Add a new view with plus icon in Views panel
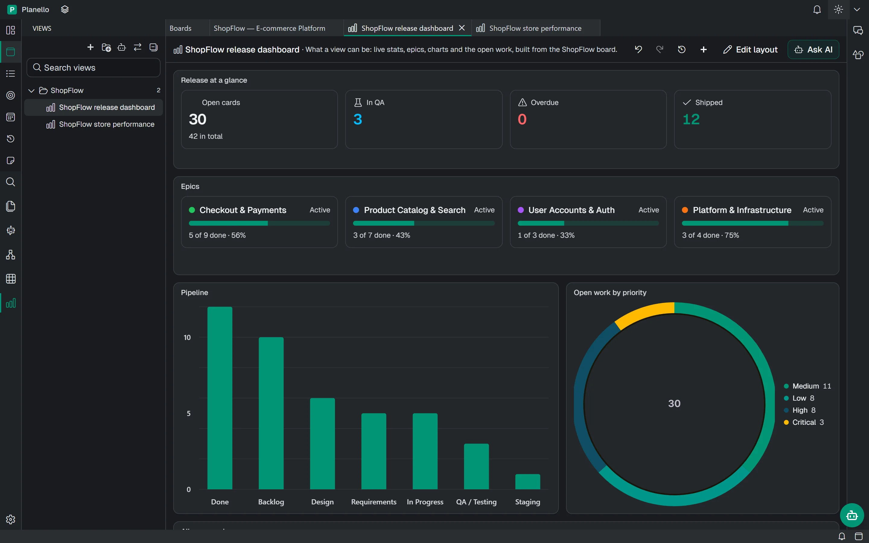Viewport: 869px width, 543px height. (91, 47)
